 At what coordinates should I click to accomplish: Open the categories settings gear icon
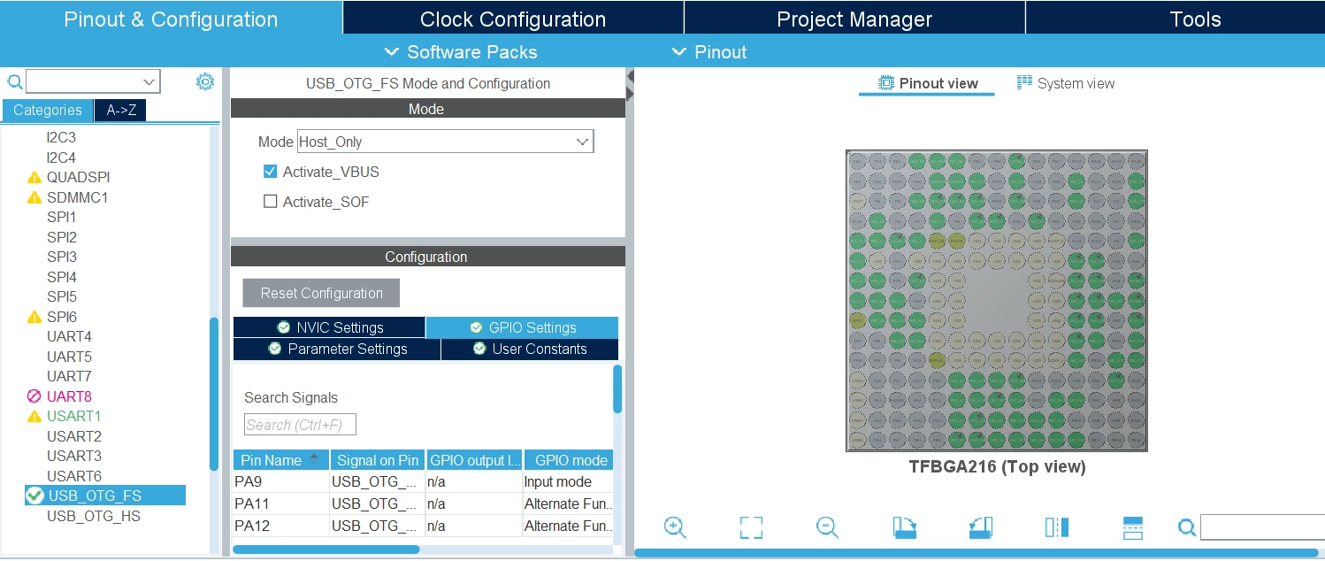[x=205, y=82]
